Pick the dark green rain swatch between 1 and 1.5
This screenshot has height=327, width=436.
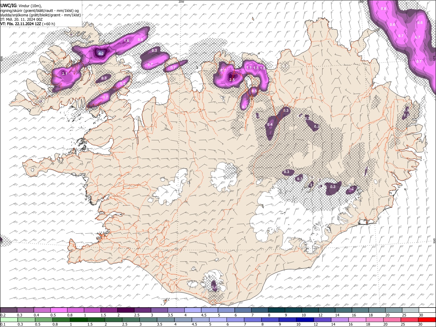point(78,320)
